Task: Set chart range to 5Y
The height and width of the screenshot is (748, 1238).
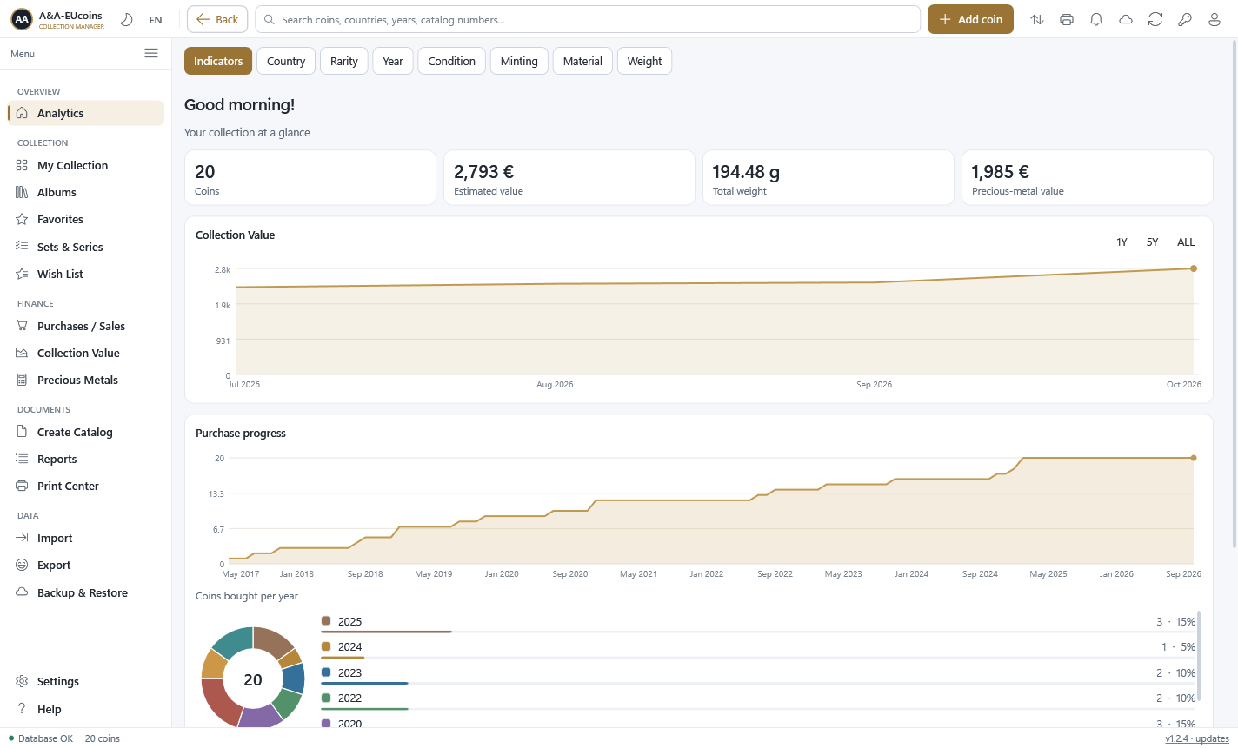Action: (1152, 242)
